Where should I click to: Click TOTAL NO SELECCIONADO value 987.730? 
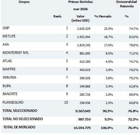pos(84,119)
